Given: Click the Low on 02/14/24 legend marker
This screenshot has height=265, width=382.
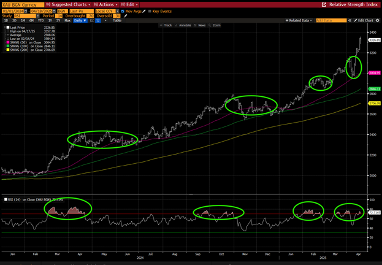Looking at the screenshot, I should (x=8, y=39).
